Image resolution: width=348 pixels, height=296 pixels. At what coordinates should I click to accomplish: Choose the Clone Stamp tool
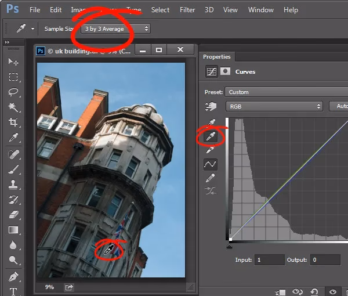pos(13,185)
